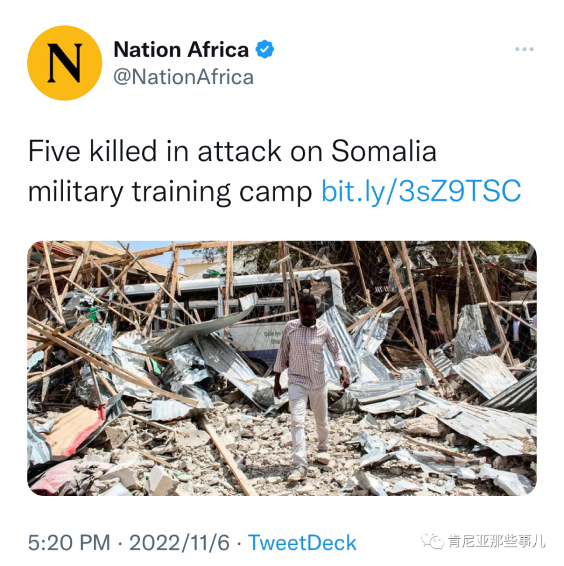Open the three-dot more options menu
Viewport: 564px width, 566px height.
click(x=524, y=50)
